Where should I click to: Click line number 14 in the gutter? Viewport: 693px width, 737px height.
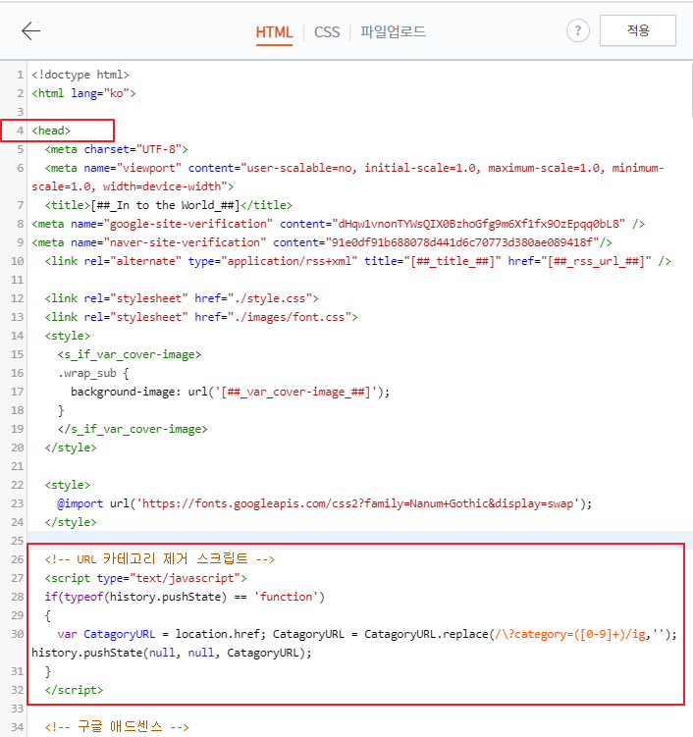(18, 336)
